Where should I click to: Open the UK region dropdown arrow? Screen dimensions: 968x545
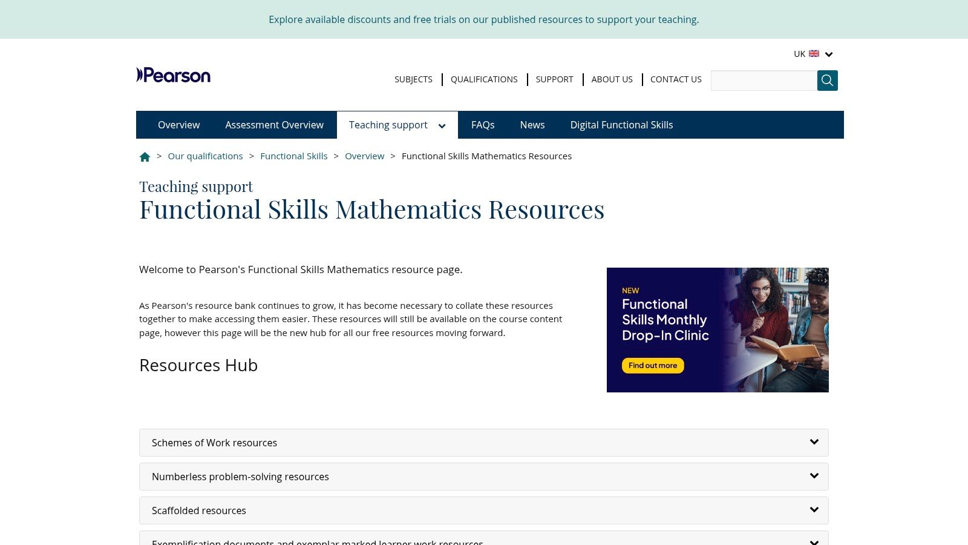pos(829,54)
